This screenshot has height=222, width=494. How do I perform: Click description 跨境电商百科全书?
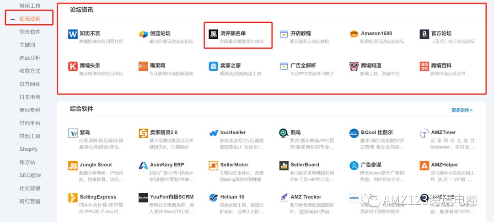(448, 74)
